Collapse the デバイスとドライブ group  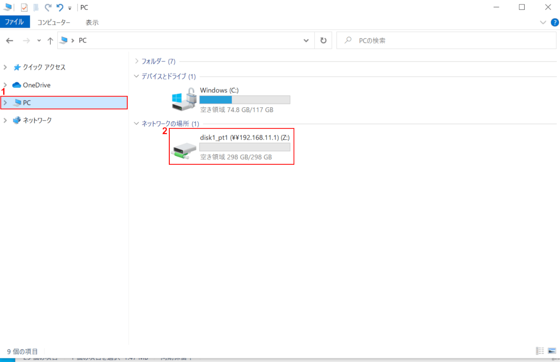[137, 76]
